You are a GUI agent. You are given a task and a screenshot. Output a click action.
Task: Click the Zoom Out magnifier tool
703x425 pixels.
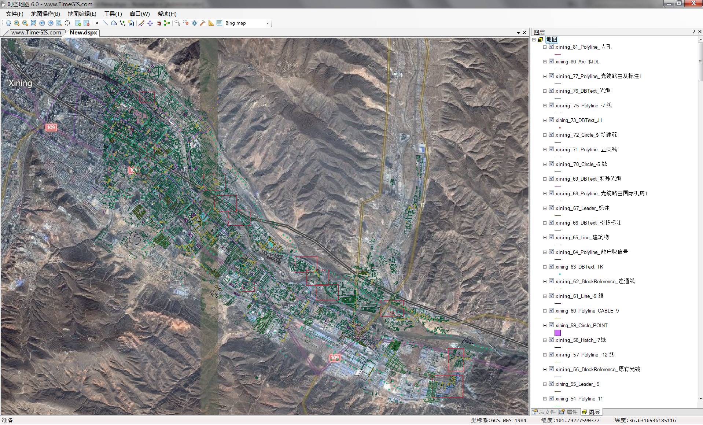coord(25,23)
